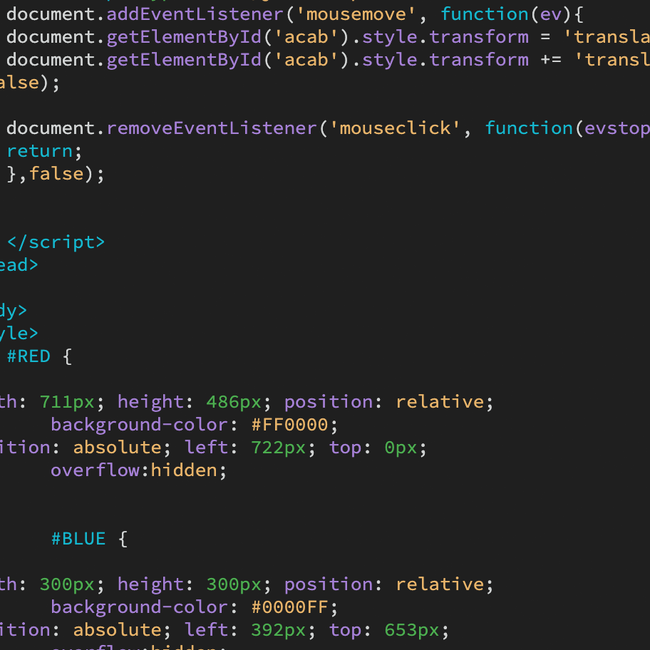Click the += operator after transform
650x650 pixels.
(x=551, y=60)
